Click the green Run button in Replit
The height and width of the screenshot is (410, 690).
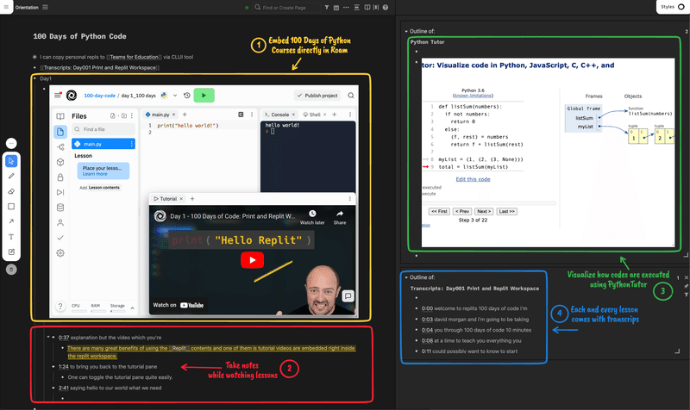pos(204,96)
